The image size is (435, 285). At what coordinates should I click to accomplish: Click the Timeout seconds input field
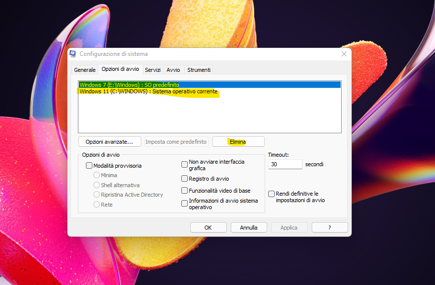(285, 164)
